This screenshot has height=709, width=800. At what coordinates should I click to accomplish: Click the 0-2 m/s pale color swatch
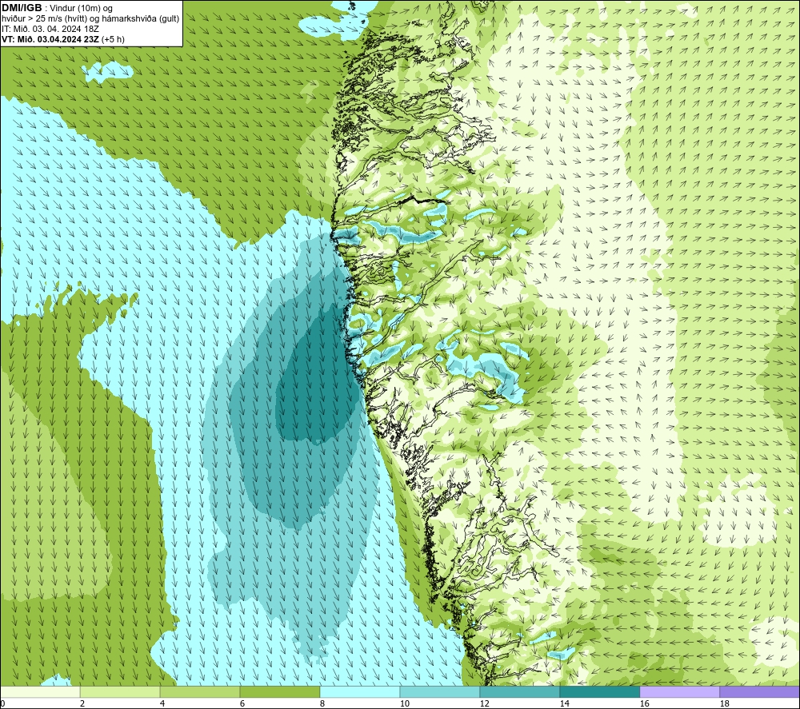point(40,691)
